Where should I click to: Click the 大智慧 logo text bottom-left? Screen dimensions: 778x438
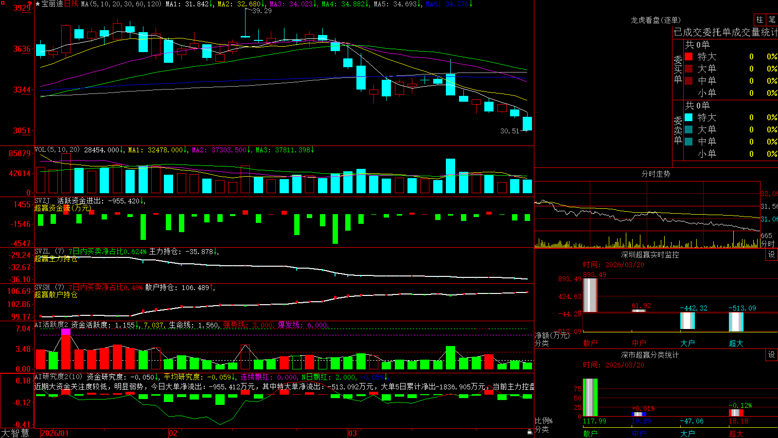15,433
